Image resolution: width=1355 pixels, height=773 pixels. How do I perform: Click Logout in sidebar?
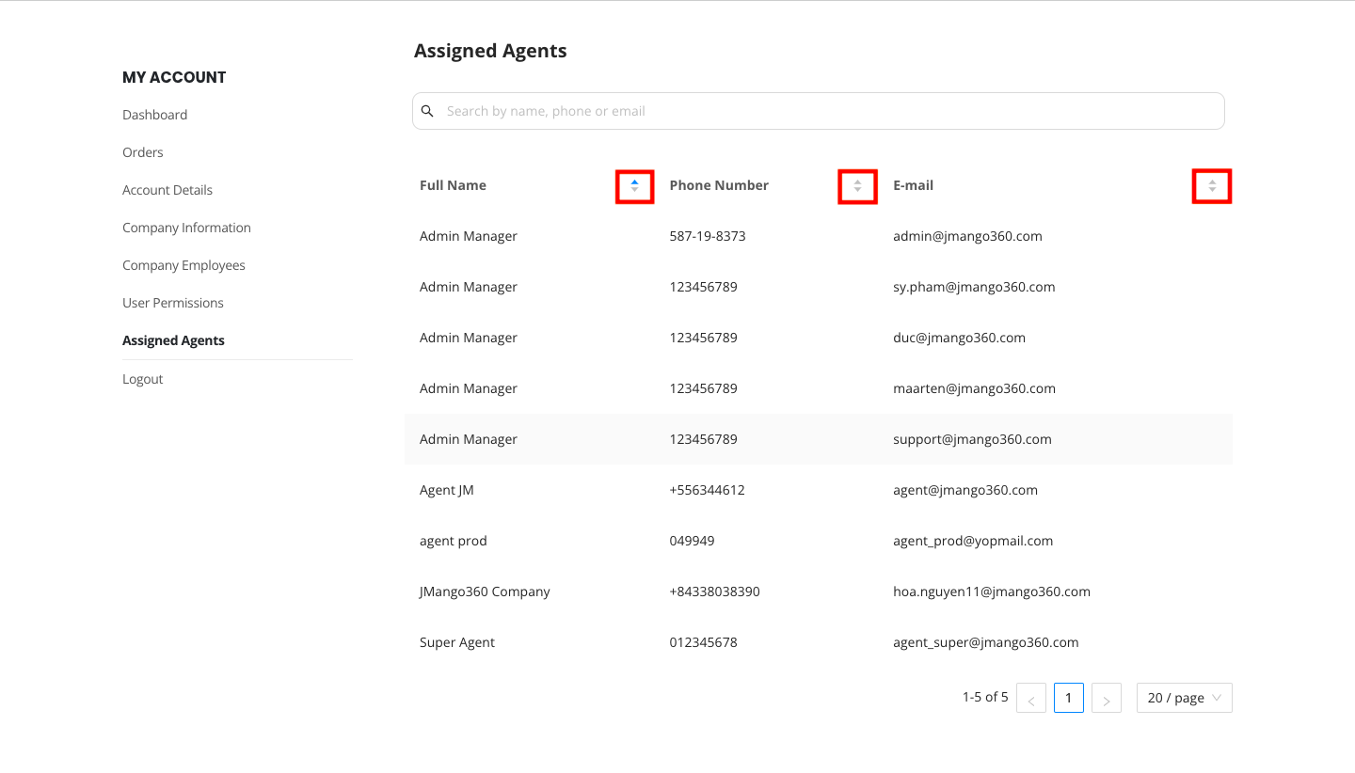(x=143, y=379)
